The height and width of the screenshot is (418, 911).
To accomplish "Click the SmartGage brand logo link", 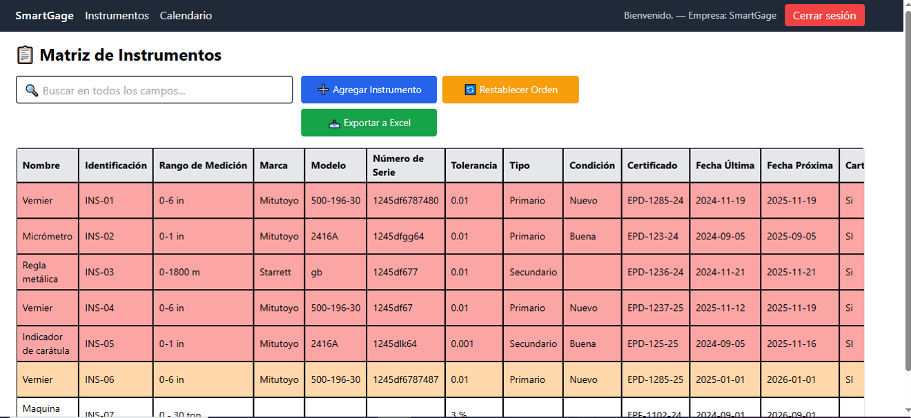I will coord(44,16).
